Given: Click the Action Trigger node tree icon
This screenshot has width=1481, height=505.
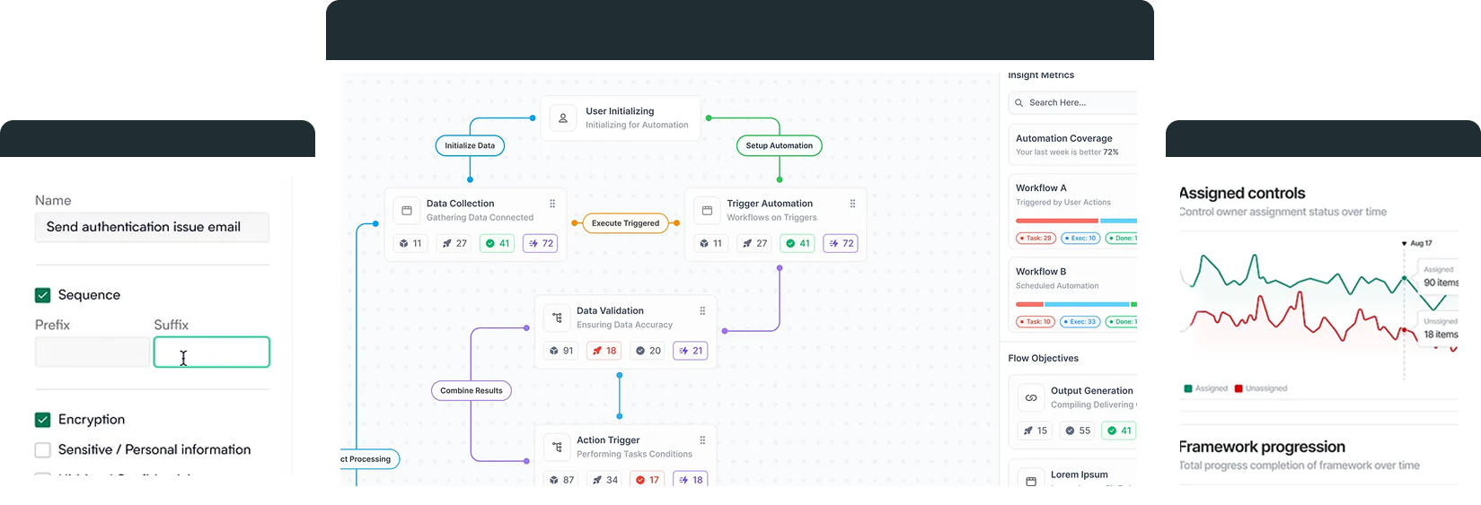Looking at the screenshot, I should 557,447.
